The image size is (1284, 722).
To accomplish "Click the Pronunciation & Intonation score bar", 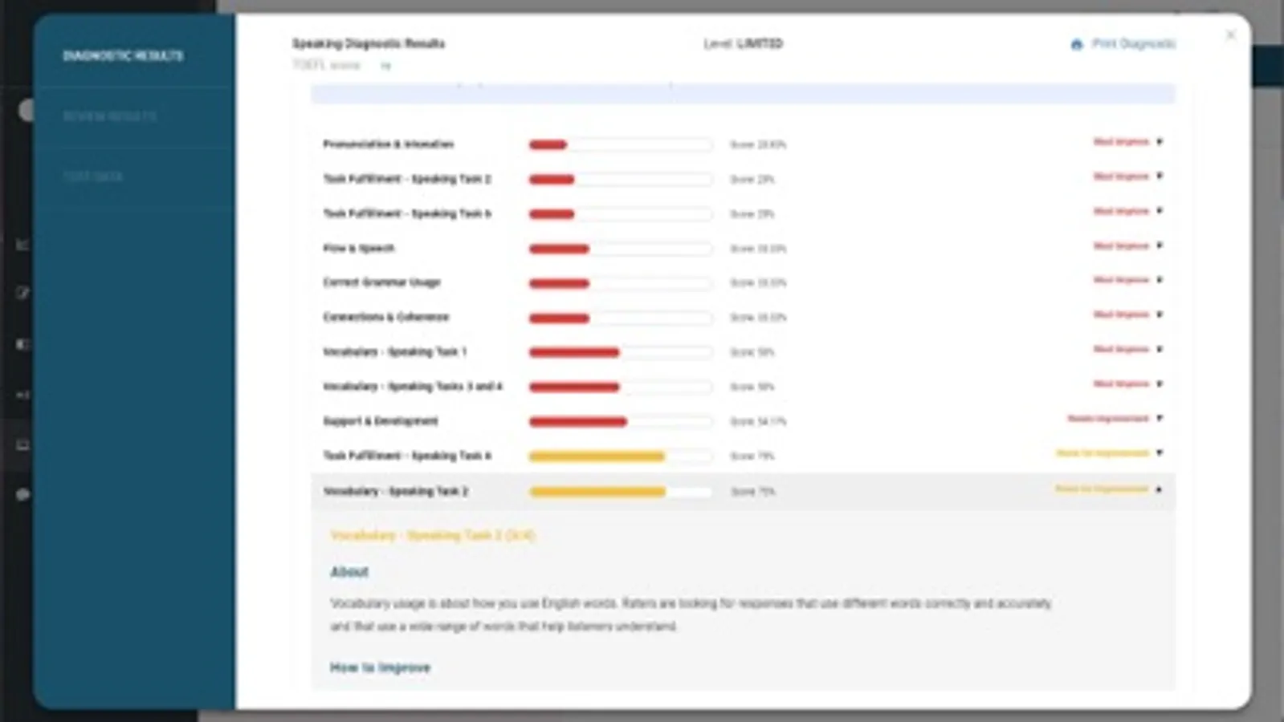I will [x=620, y=145].
